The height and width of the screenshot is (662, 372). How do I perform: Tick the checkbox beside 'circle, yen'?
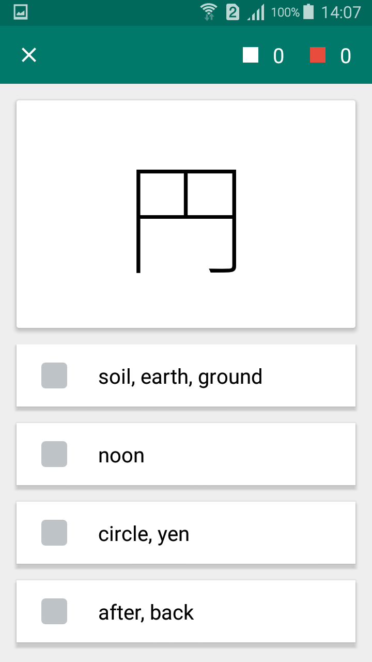click(x=54, y=533)
